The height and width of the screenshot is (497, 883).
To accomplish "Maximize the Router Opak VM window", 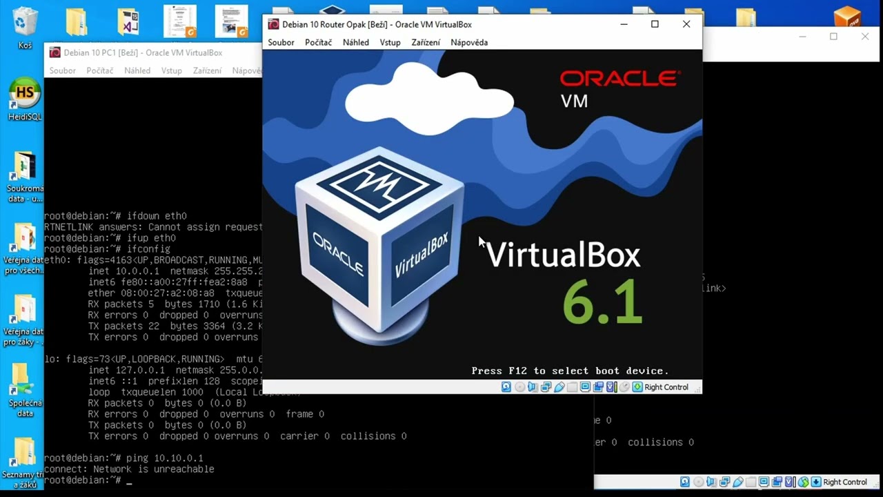I will click(x=655, y=24).
